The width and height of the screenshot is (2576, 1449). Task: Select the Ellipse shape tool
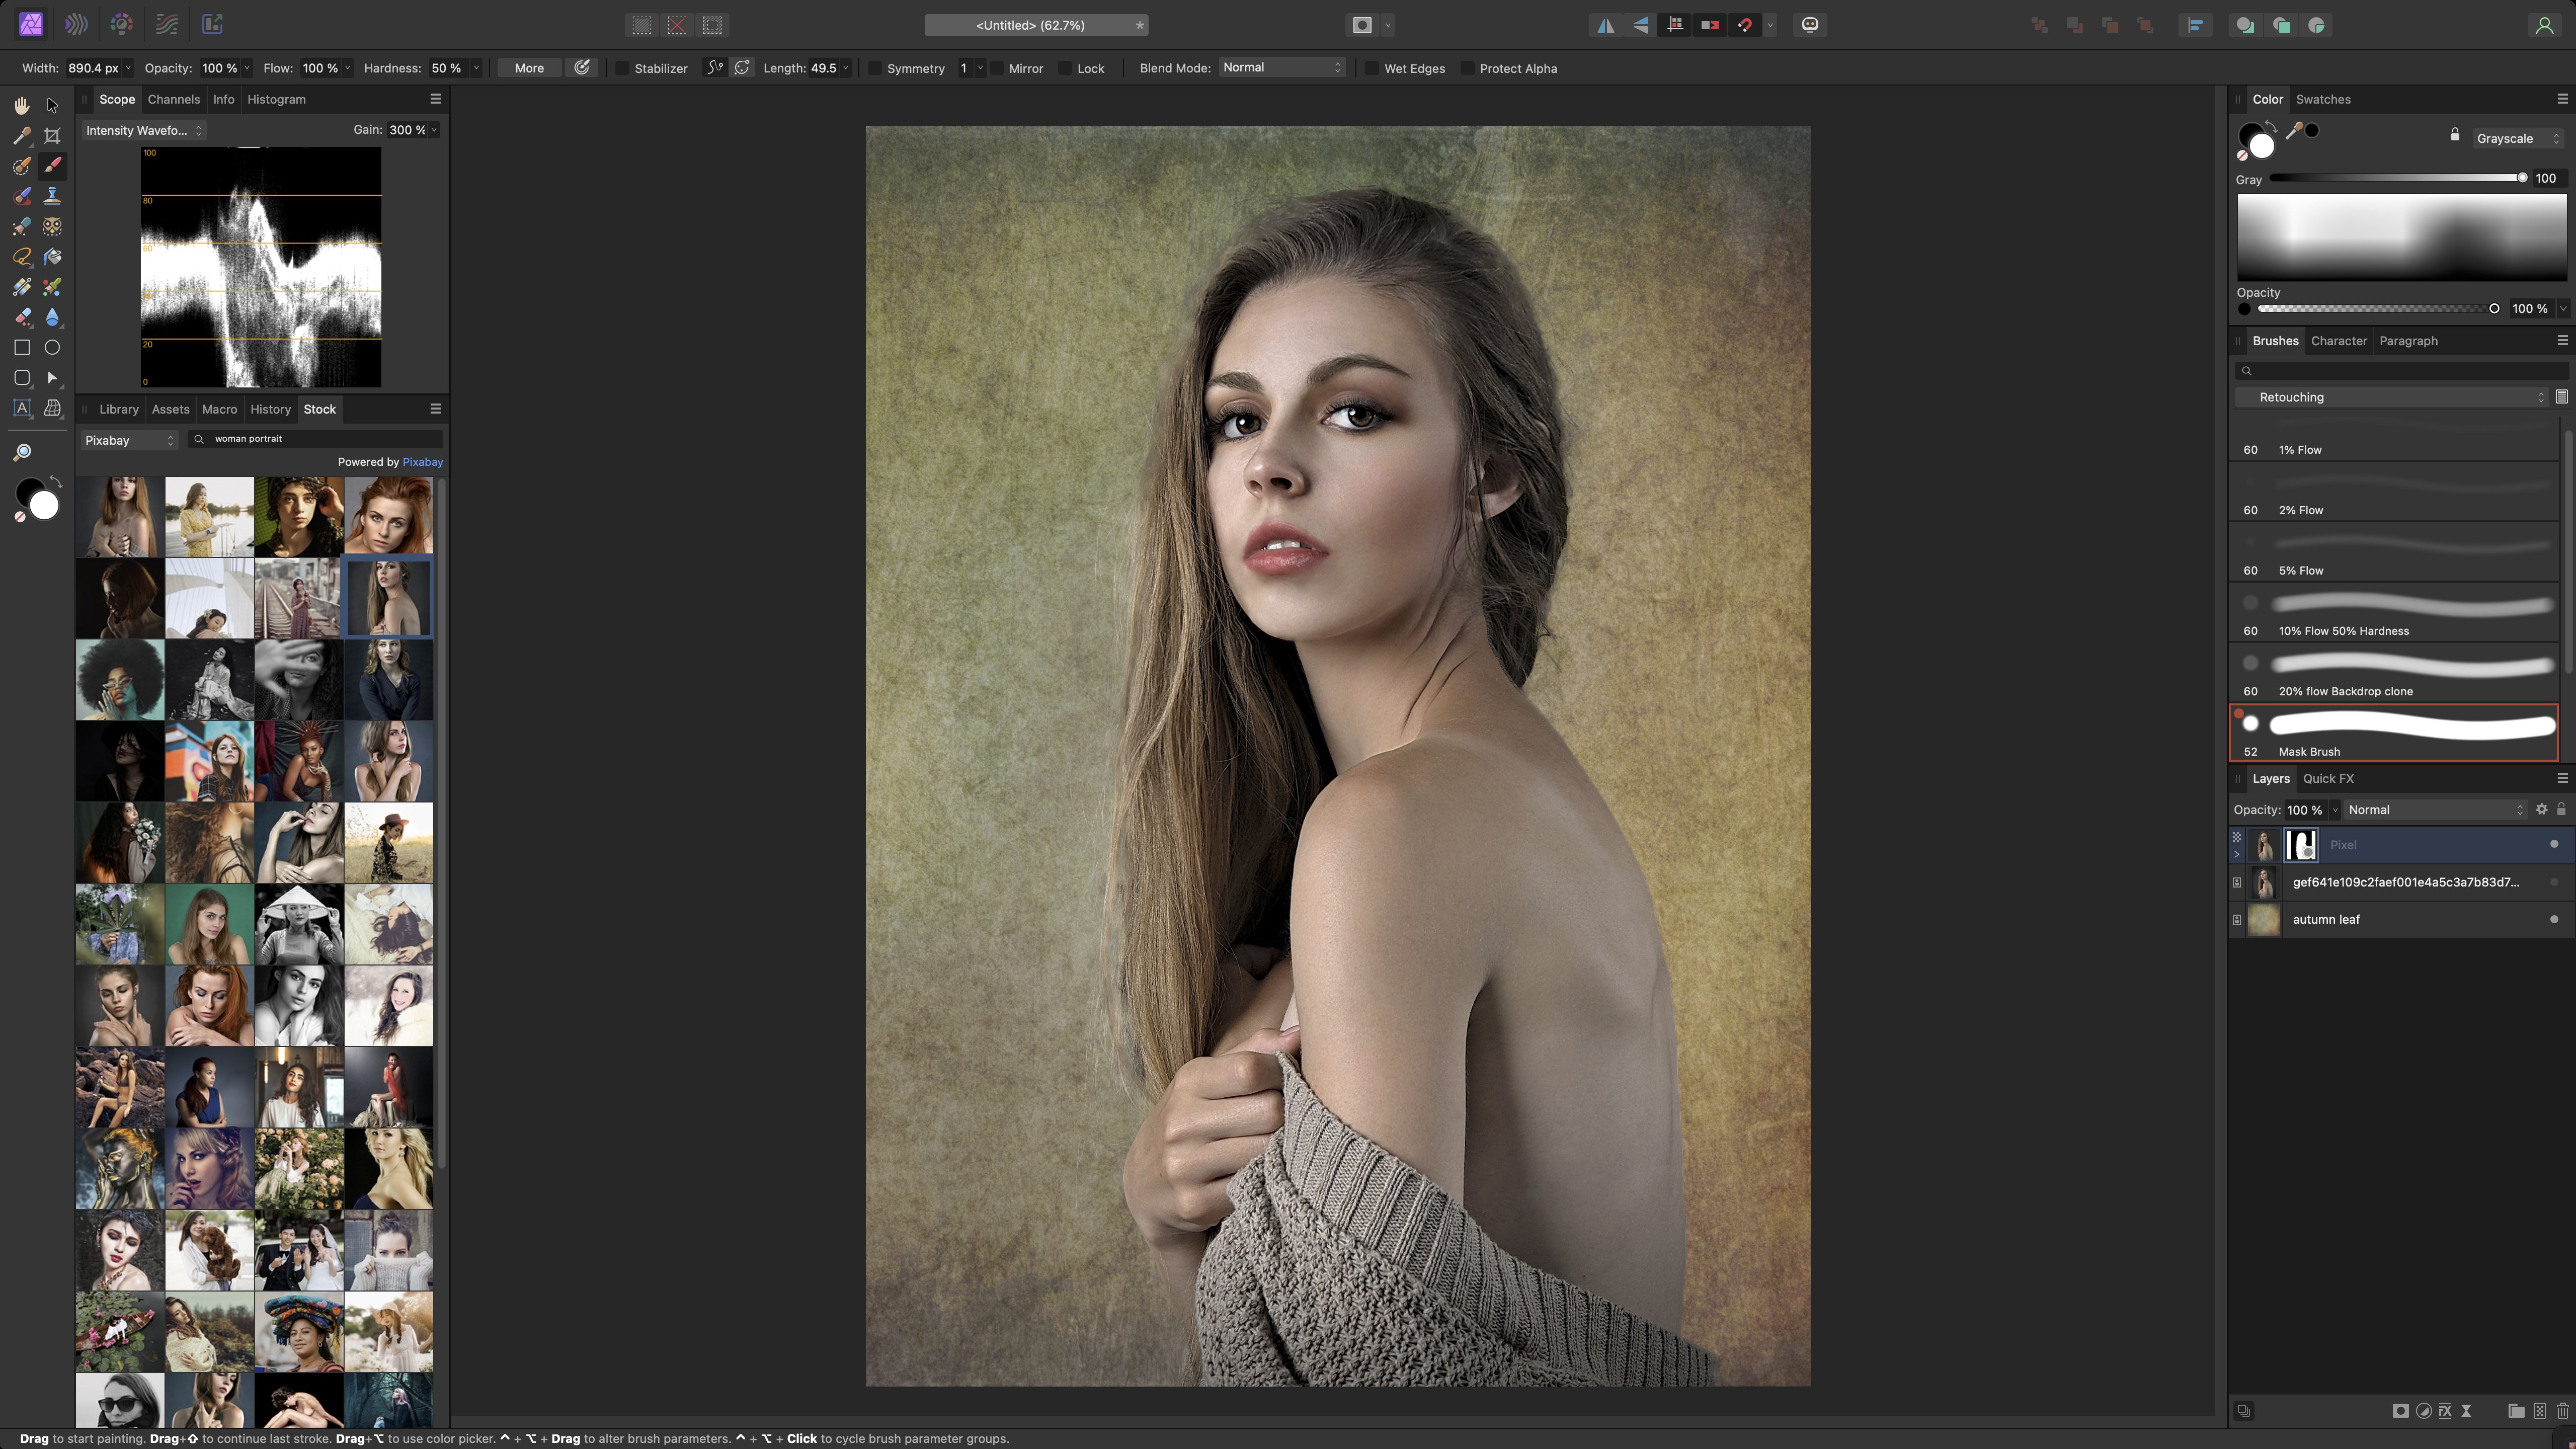tap(52, 347)
